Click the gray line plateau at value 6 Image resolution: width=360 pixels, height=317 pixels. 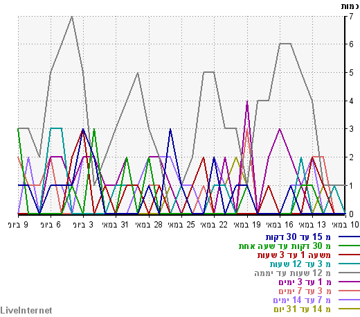[x=285, y=44]
